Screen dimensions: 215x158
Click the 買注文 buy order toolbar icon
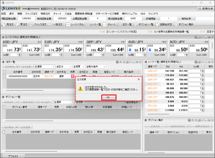coord(21,25)
